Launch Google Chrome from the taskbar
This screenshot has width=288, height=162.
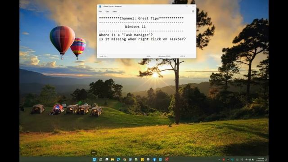pyautogui.click(x=125, y=159)
